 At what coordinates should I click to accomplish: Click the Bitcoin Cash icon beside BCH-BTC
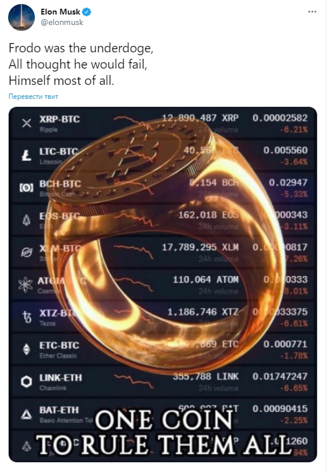(x=27, y=188)
